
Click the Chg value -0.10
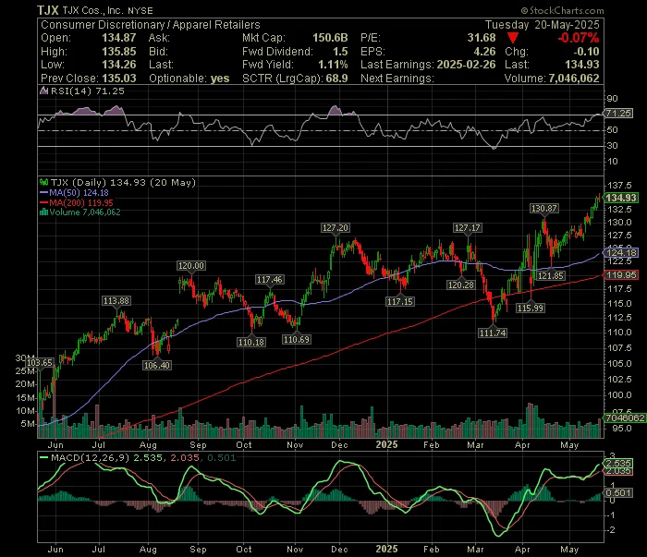click(x=586, y=52)
